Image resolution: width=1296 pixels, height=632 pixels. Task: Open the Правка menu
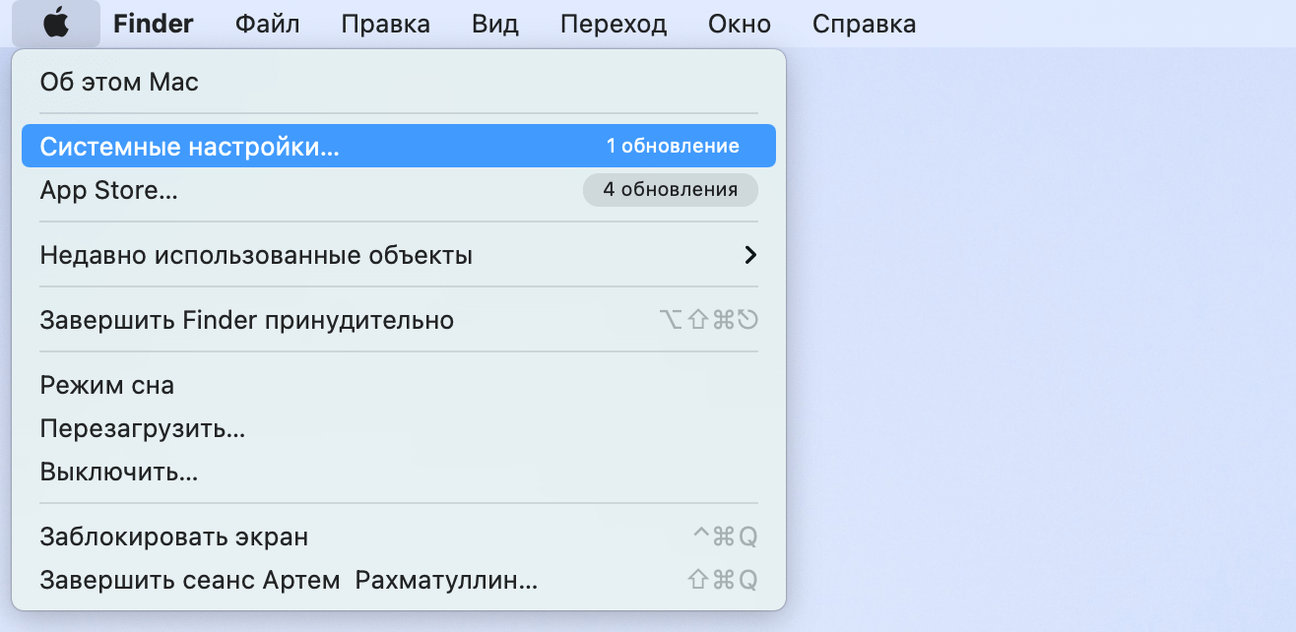384,24
